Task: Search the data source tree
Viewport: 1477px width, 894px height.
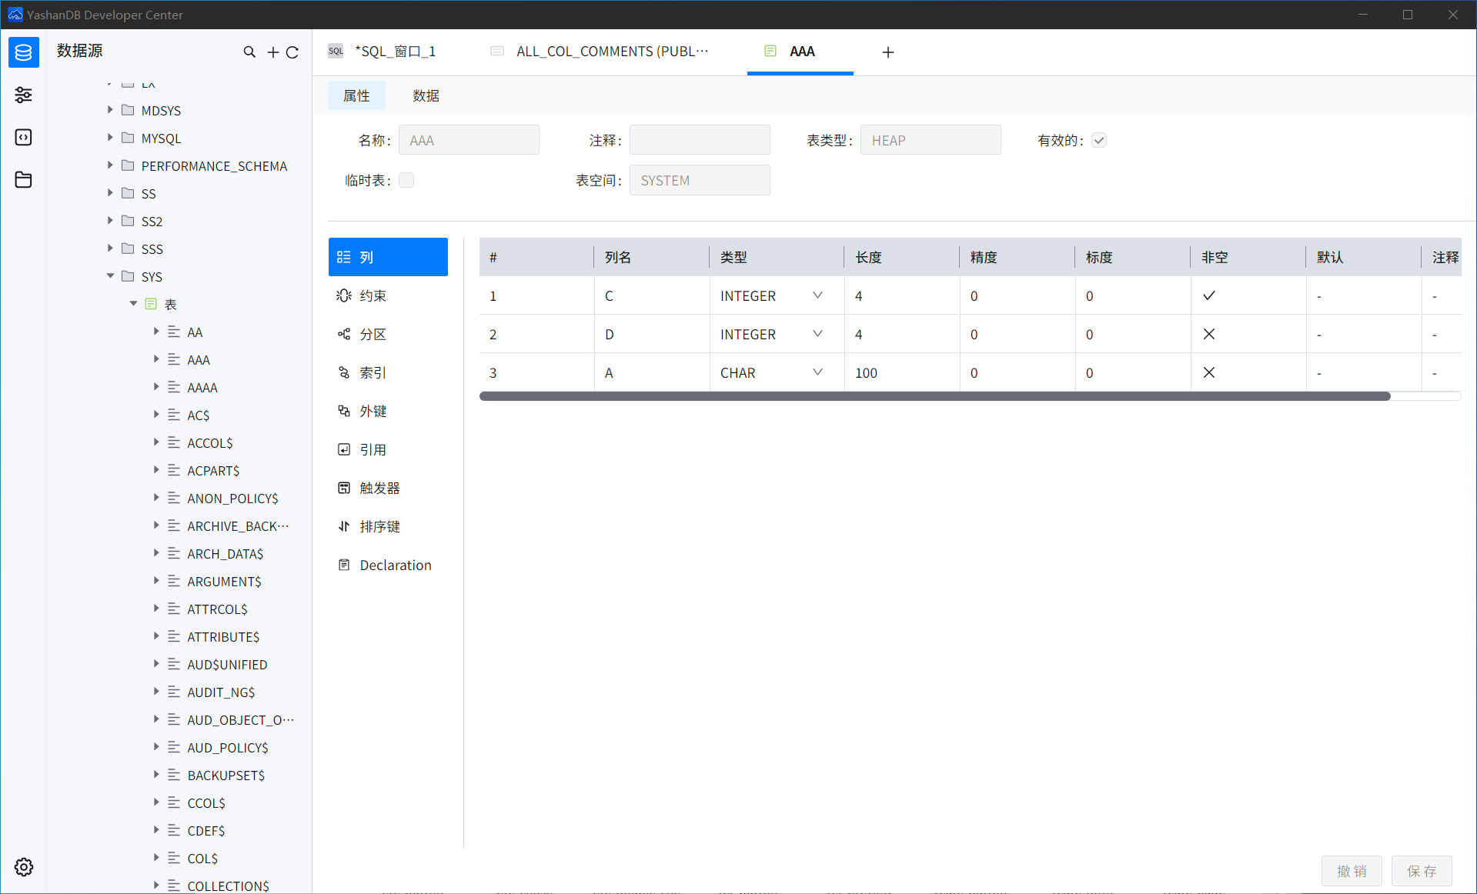Action: 249,52
